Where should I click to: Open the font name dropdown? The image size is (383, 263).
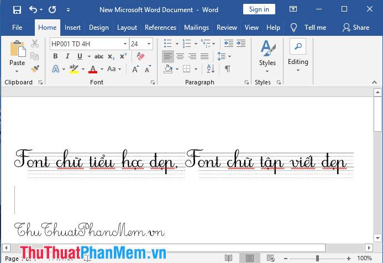pos(125,44)
